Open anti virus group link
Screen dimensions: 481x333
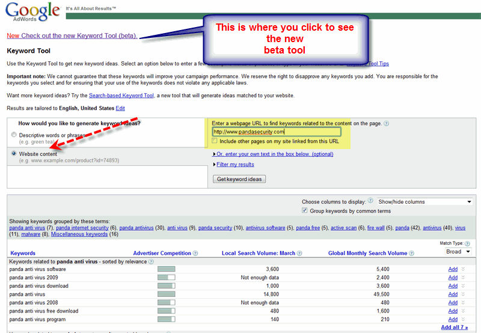pos(177,228)
